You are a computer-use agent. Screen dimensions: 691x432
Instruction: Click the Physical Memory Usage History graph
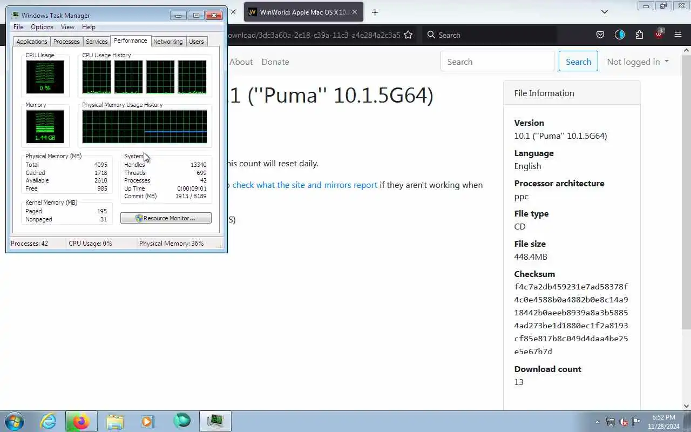(x=145, y=126)
